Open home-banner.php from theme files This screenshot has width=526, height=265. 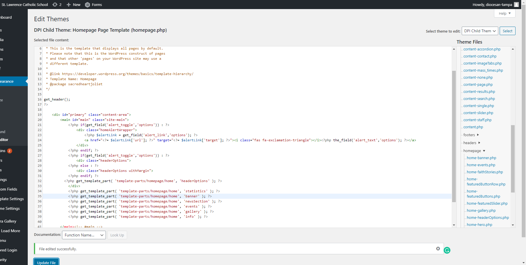click(481, 158)
